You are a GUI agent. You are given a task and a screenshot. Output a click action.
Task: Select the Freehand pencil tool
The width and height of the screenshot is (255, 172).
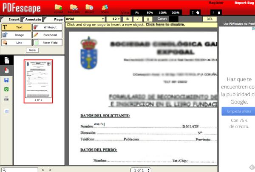pyautogui.click(x=47, y=35)
